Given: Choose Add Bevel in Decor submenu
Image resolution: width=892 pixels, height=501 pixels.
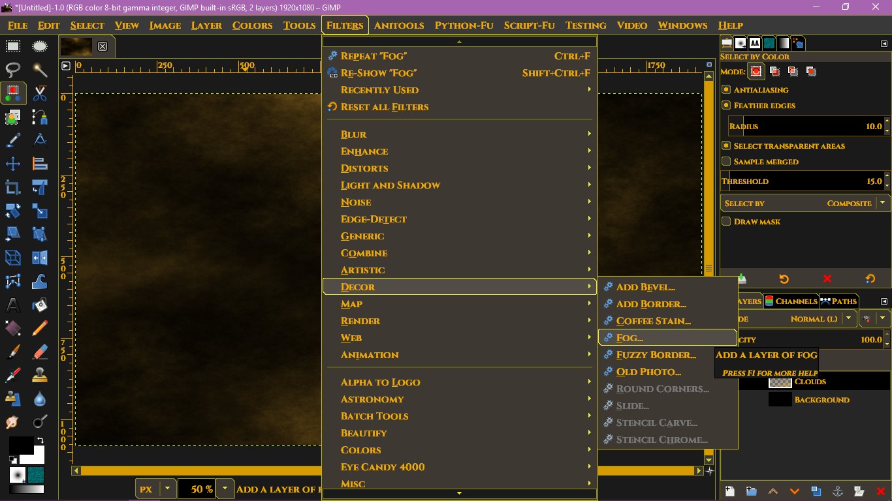Looking at the screenshot, I should pyautogui.click(x=667, y=286).
